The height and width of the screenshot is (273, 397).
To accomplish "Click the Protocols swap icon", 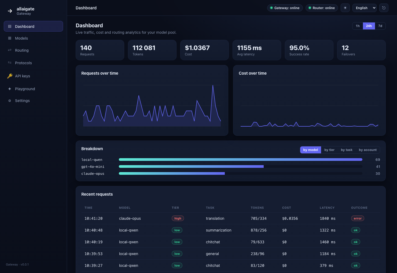I will (x=10, y=63).
